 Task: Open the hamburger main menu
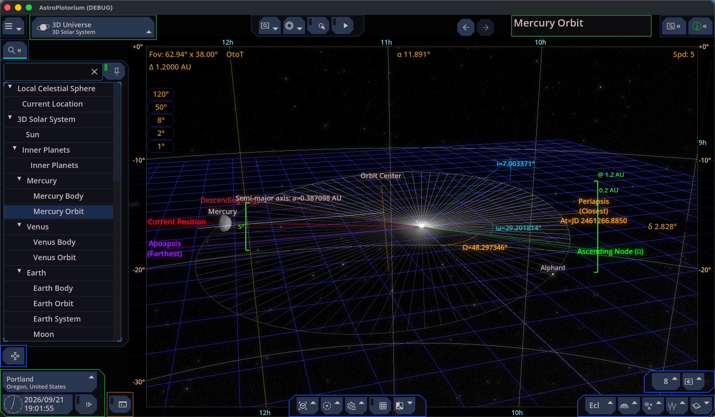coord(13,27)
